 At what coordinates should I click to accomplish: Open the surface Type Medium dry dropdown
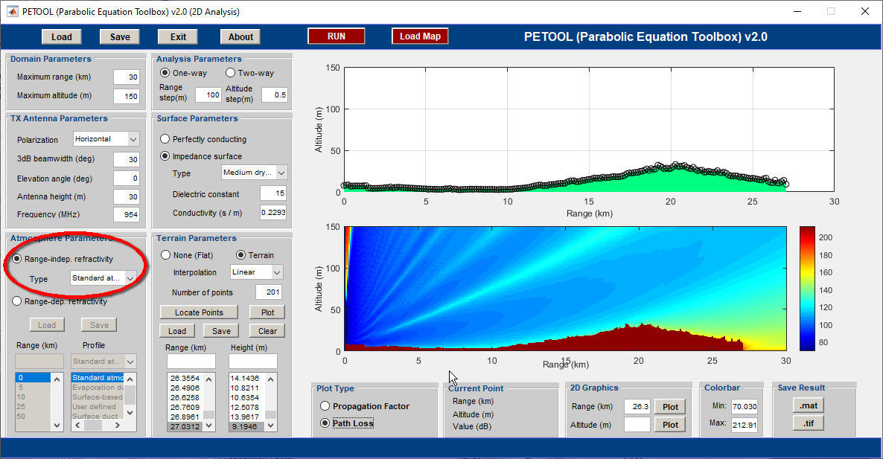tap(255, 173)
